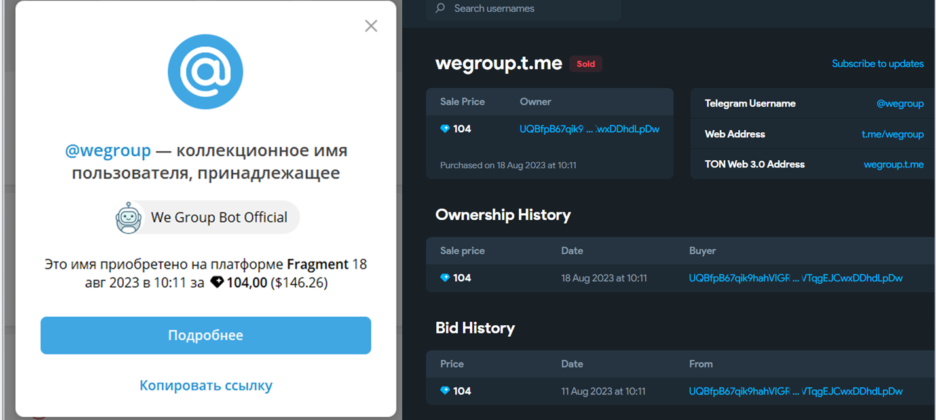Click the wegroup.t.me page title
Image resolution: width=936 pixels, height=420 pixels.
coord(498,63)
